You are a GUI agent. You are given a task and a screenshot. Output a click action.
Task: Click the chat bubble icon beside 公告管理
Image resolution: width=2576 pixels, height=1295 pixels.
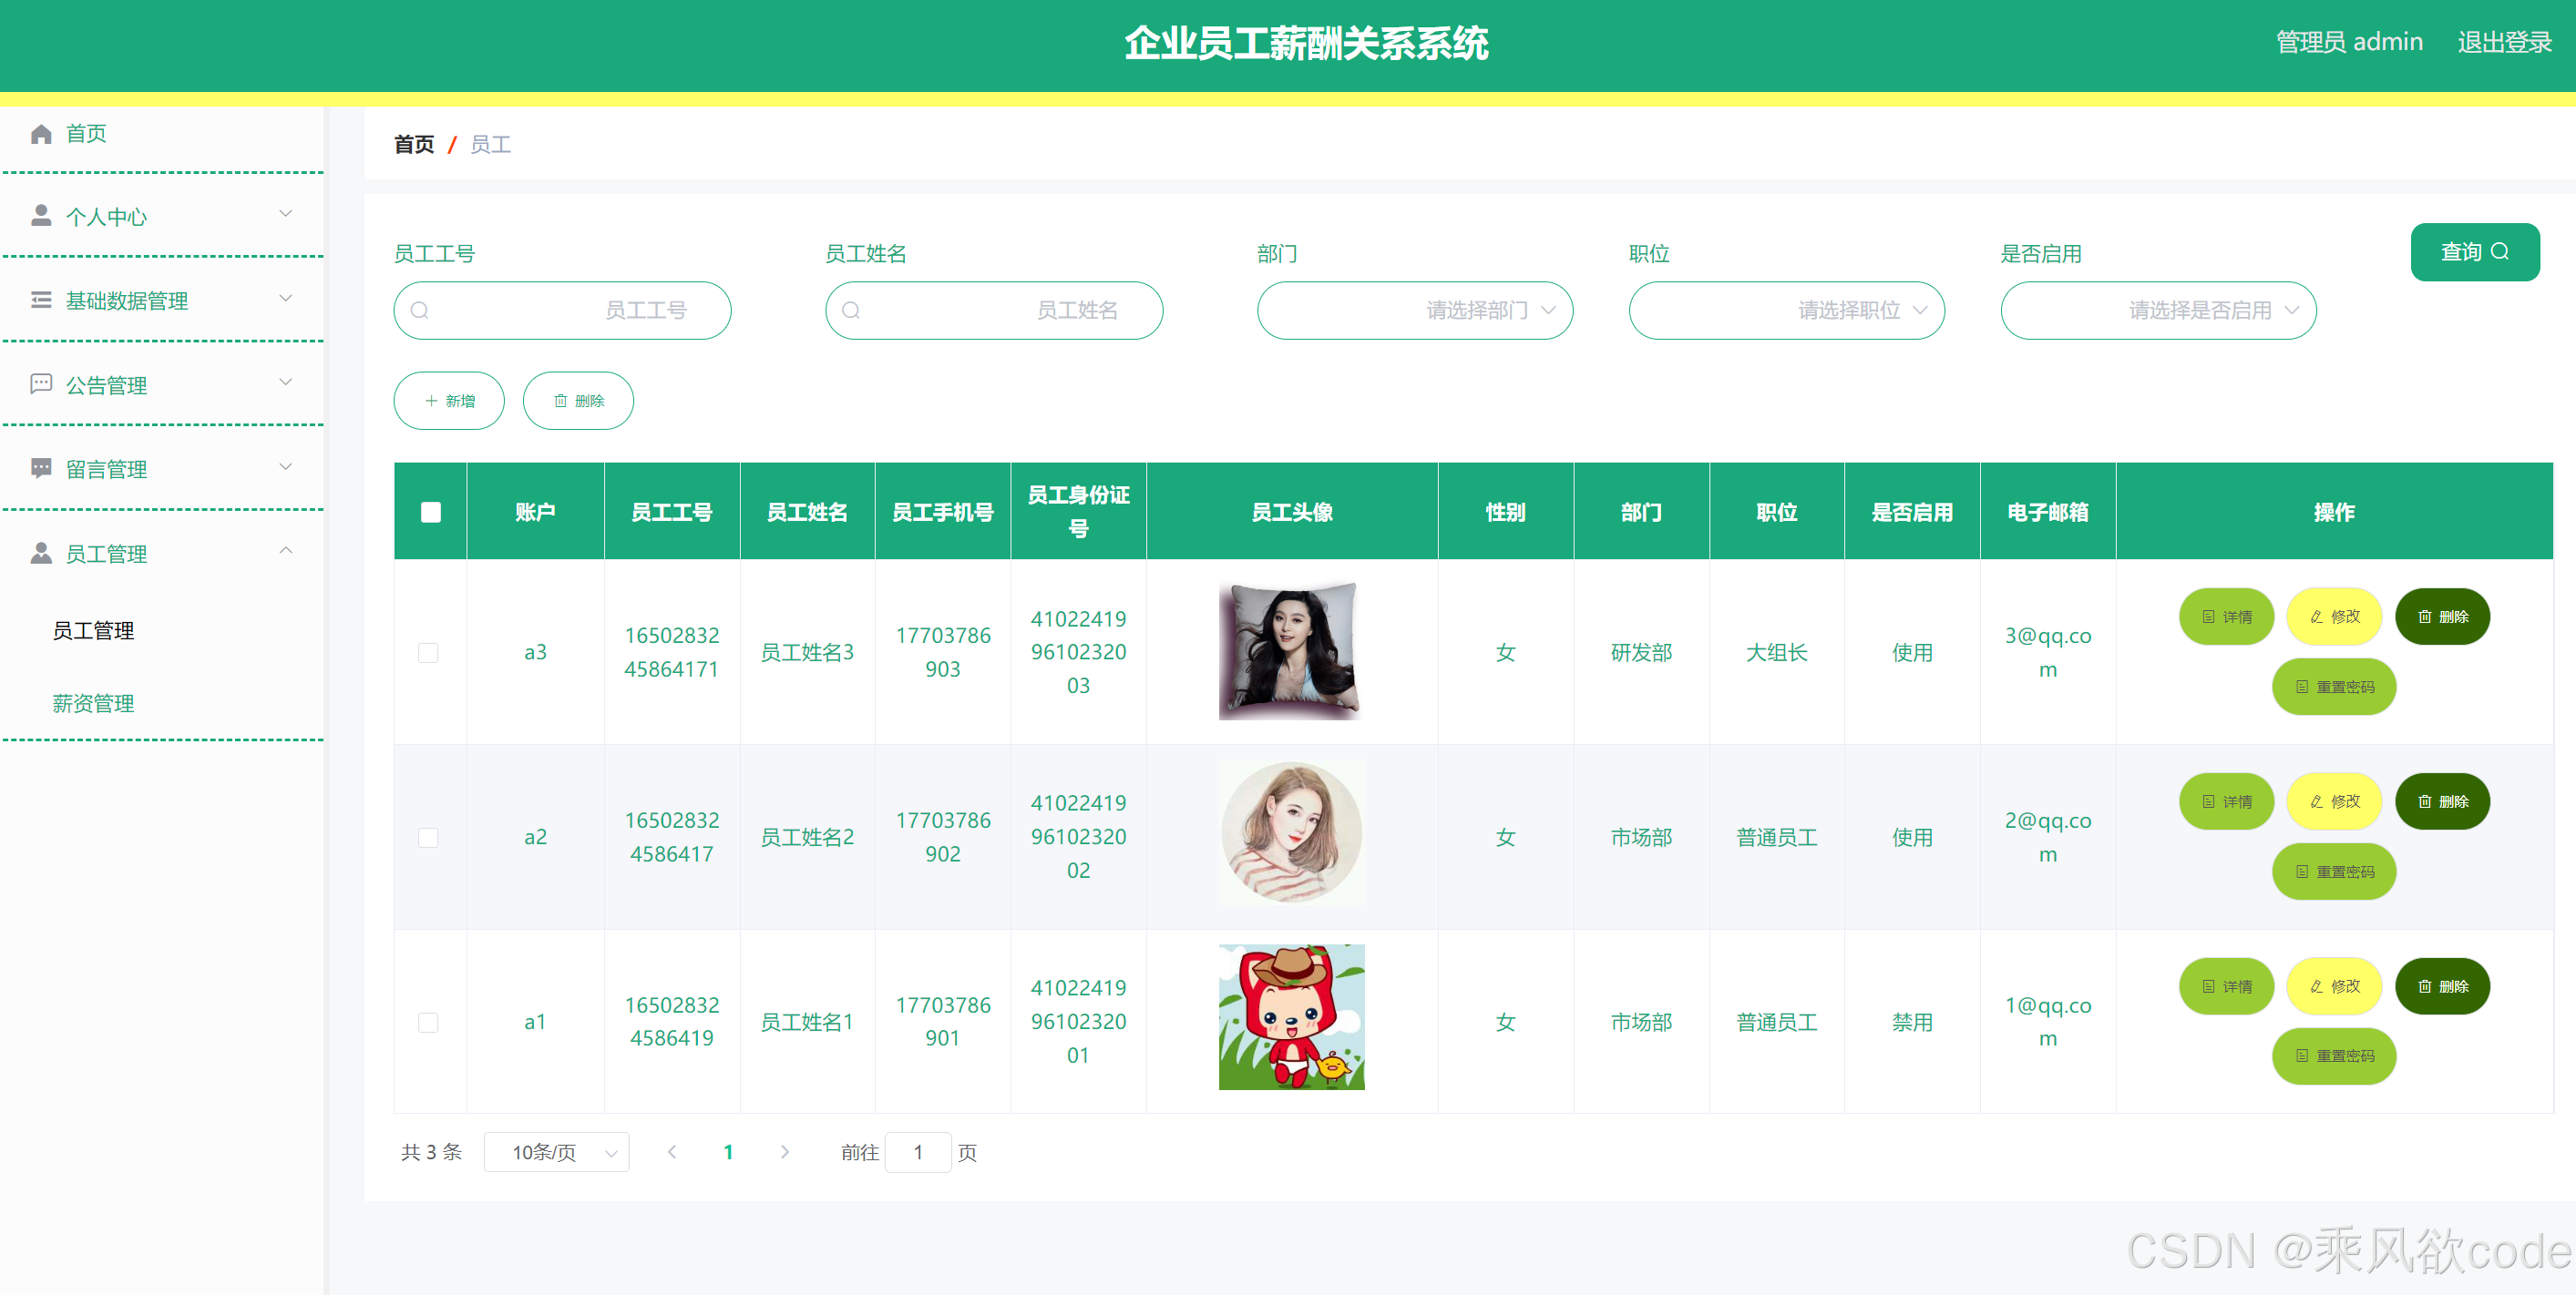click(x=41, y=383)
